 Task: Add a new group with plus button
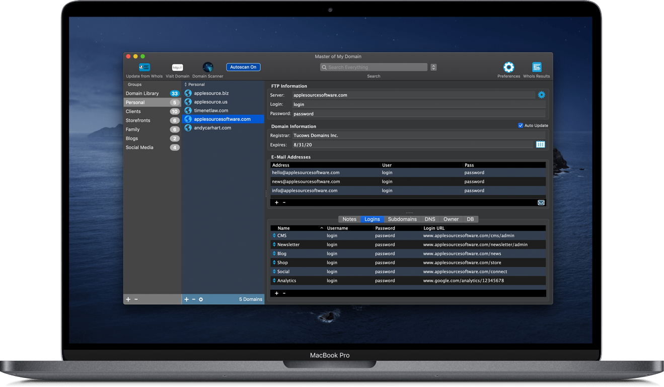(x=128, y=299)
